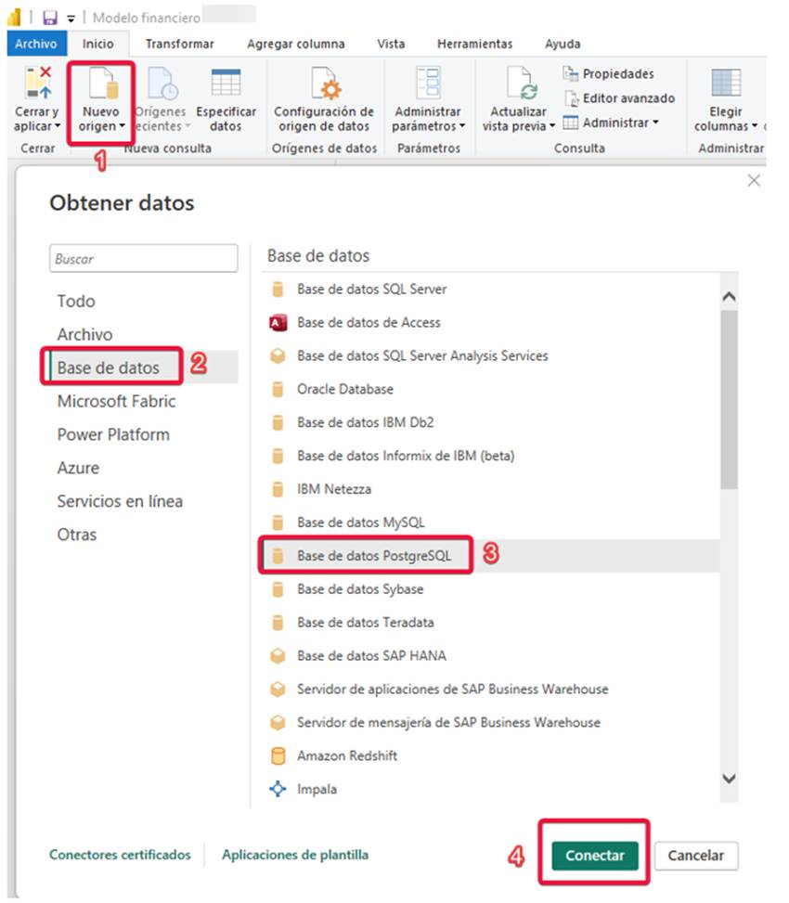Click the Cancelar button
Image resolution: width=789 pixels, height=903 pixels.
point(695,856)
